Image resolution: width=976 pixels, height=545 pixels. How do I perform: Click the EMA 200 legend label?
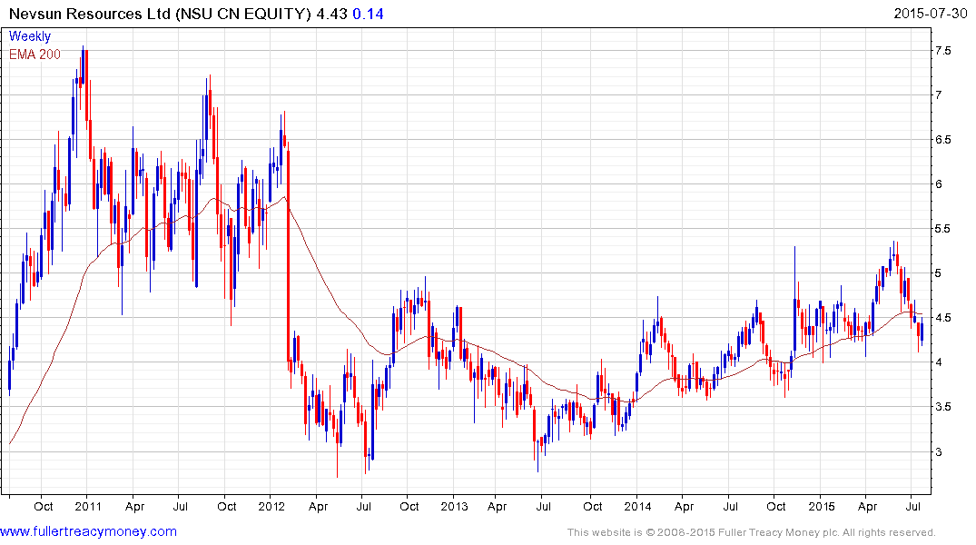pos(35,54)
